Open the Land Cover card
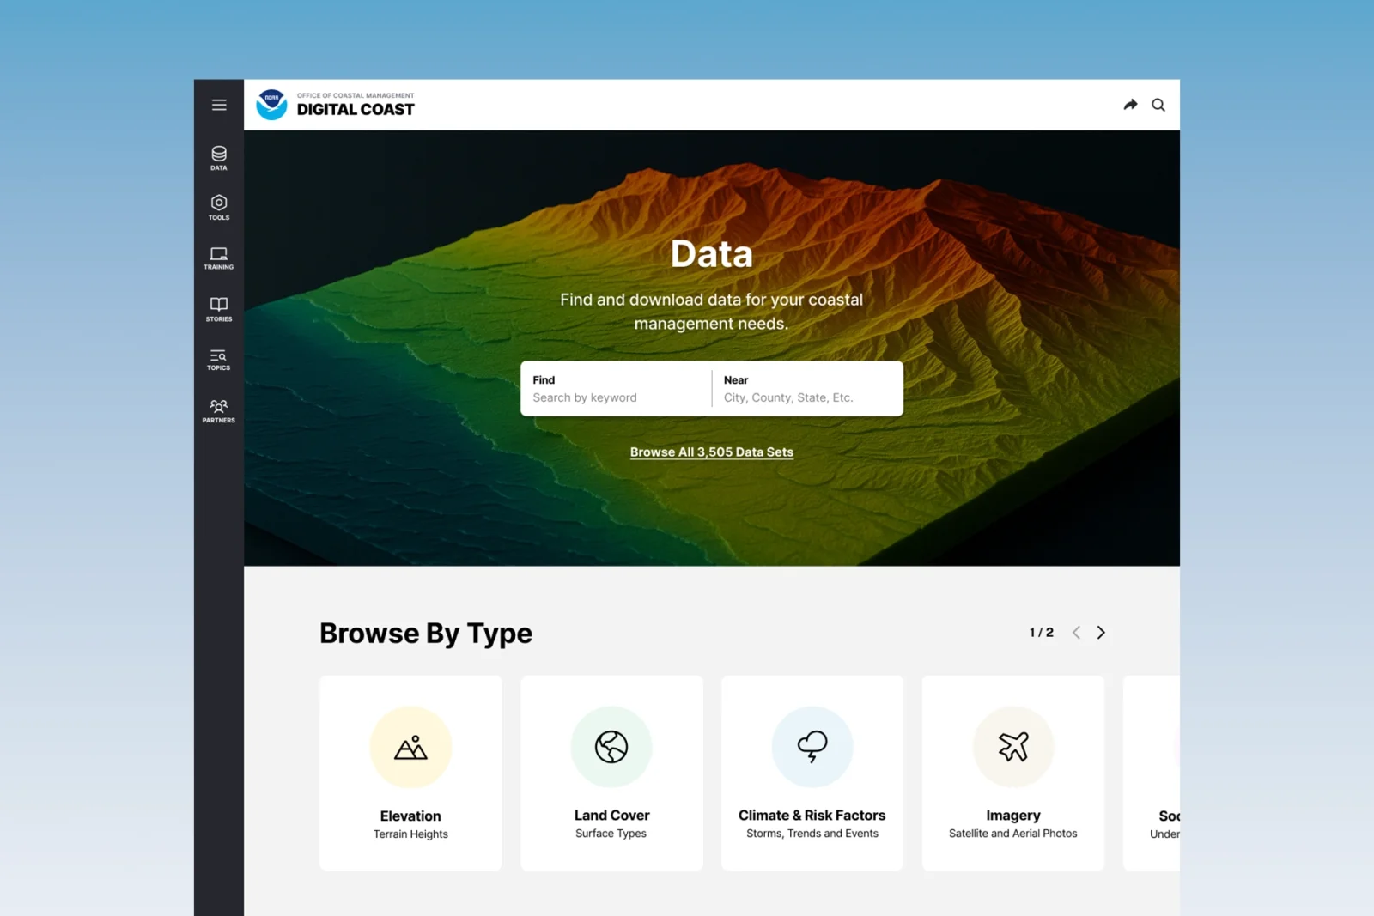The width and height of the screenshot is (1374, 916). tap(611, 773)
